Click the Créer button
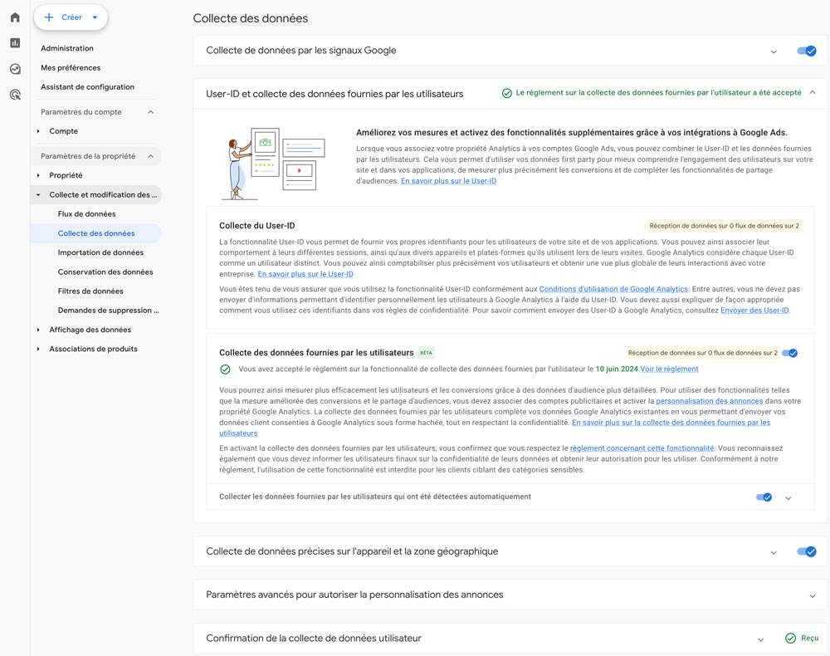 [71, 17]
